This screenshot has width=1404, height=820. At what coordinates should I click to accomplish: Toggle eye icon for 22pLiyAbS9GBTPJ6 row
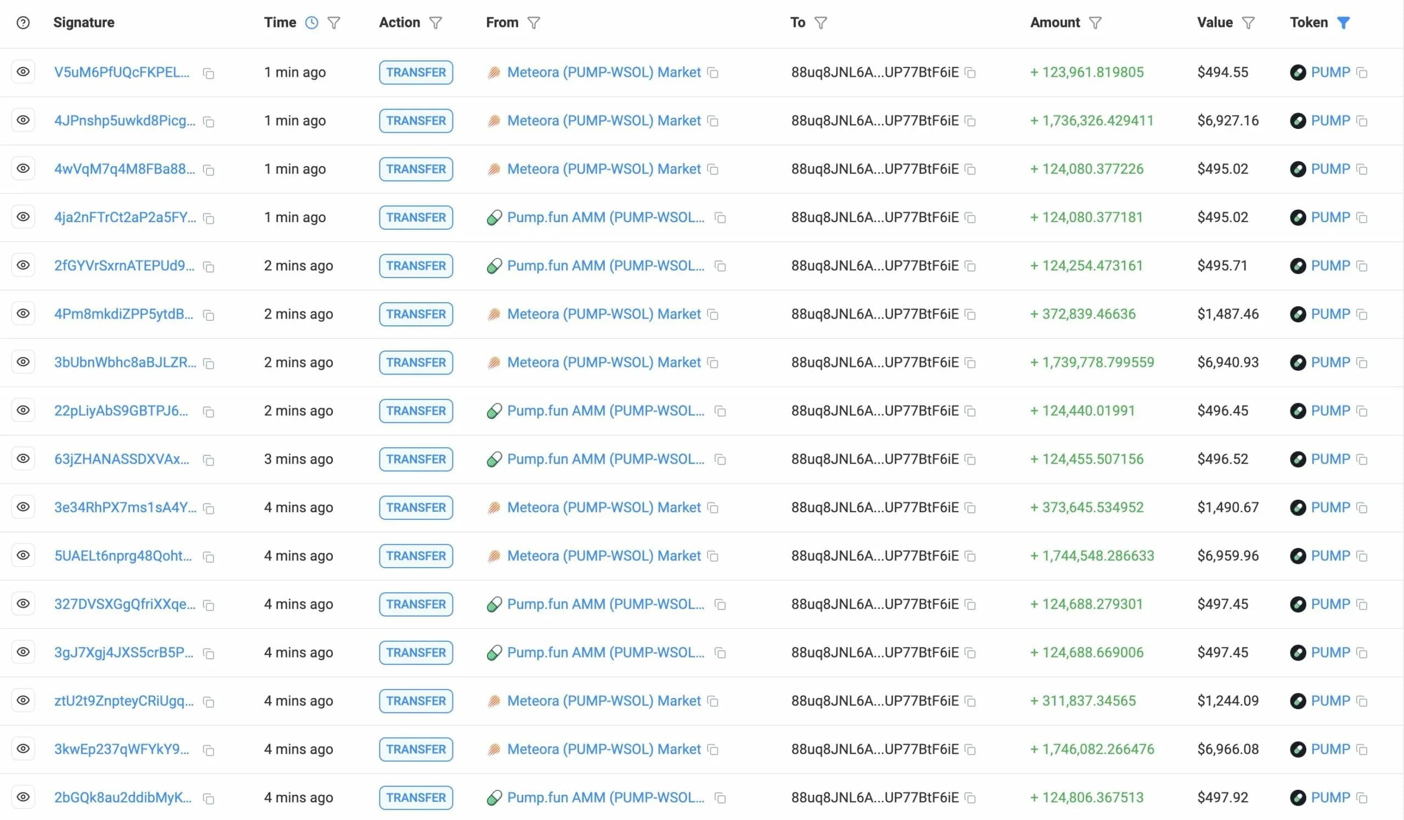(x=23, y=410)
